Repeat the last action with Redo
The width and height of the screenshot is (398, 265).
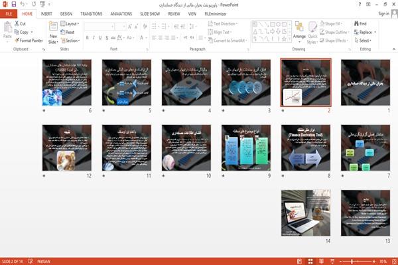pos(34,4)
